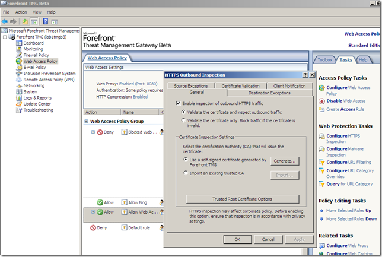This screenshot has height=257, width=382.
Task: Click Show/Hide console tree toolbar icon
Action: coord(34,21)
